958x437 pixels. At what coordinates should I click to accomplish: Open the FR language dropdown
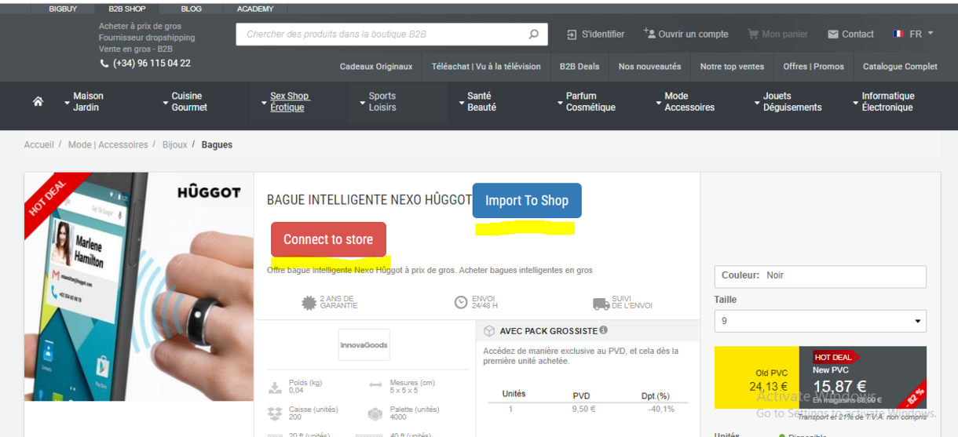point(914,35)
